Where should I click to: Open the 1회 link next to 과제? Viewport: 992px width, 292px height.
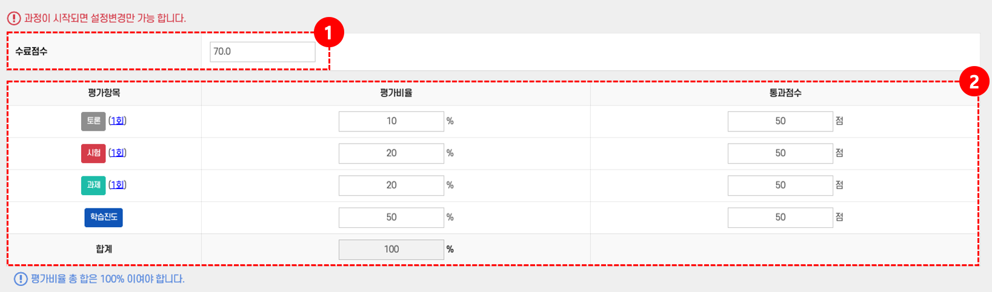118,185
